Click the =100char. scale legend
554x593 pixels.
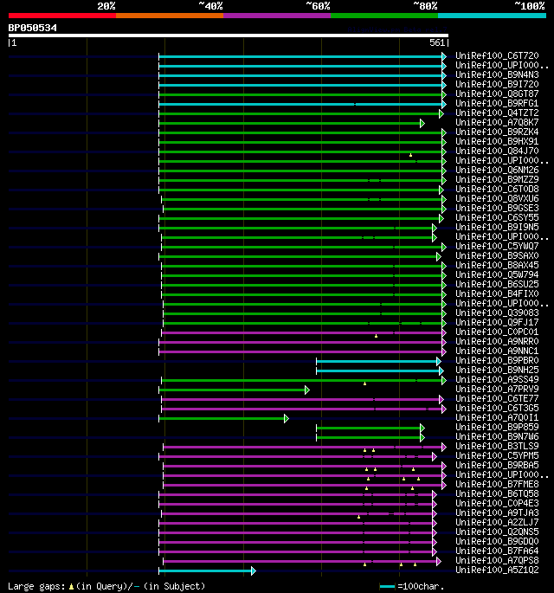click(x=411, y=586)
